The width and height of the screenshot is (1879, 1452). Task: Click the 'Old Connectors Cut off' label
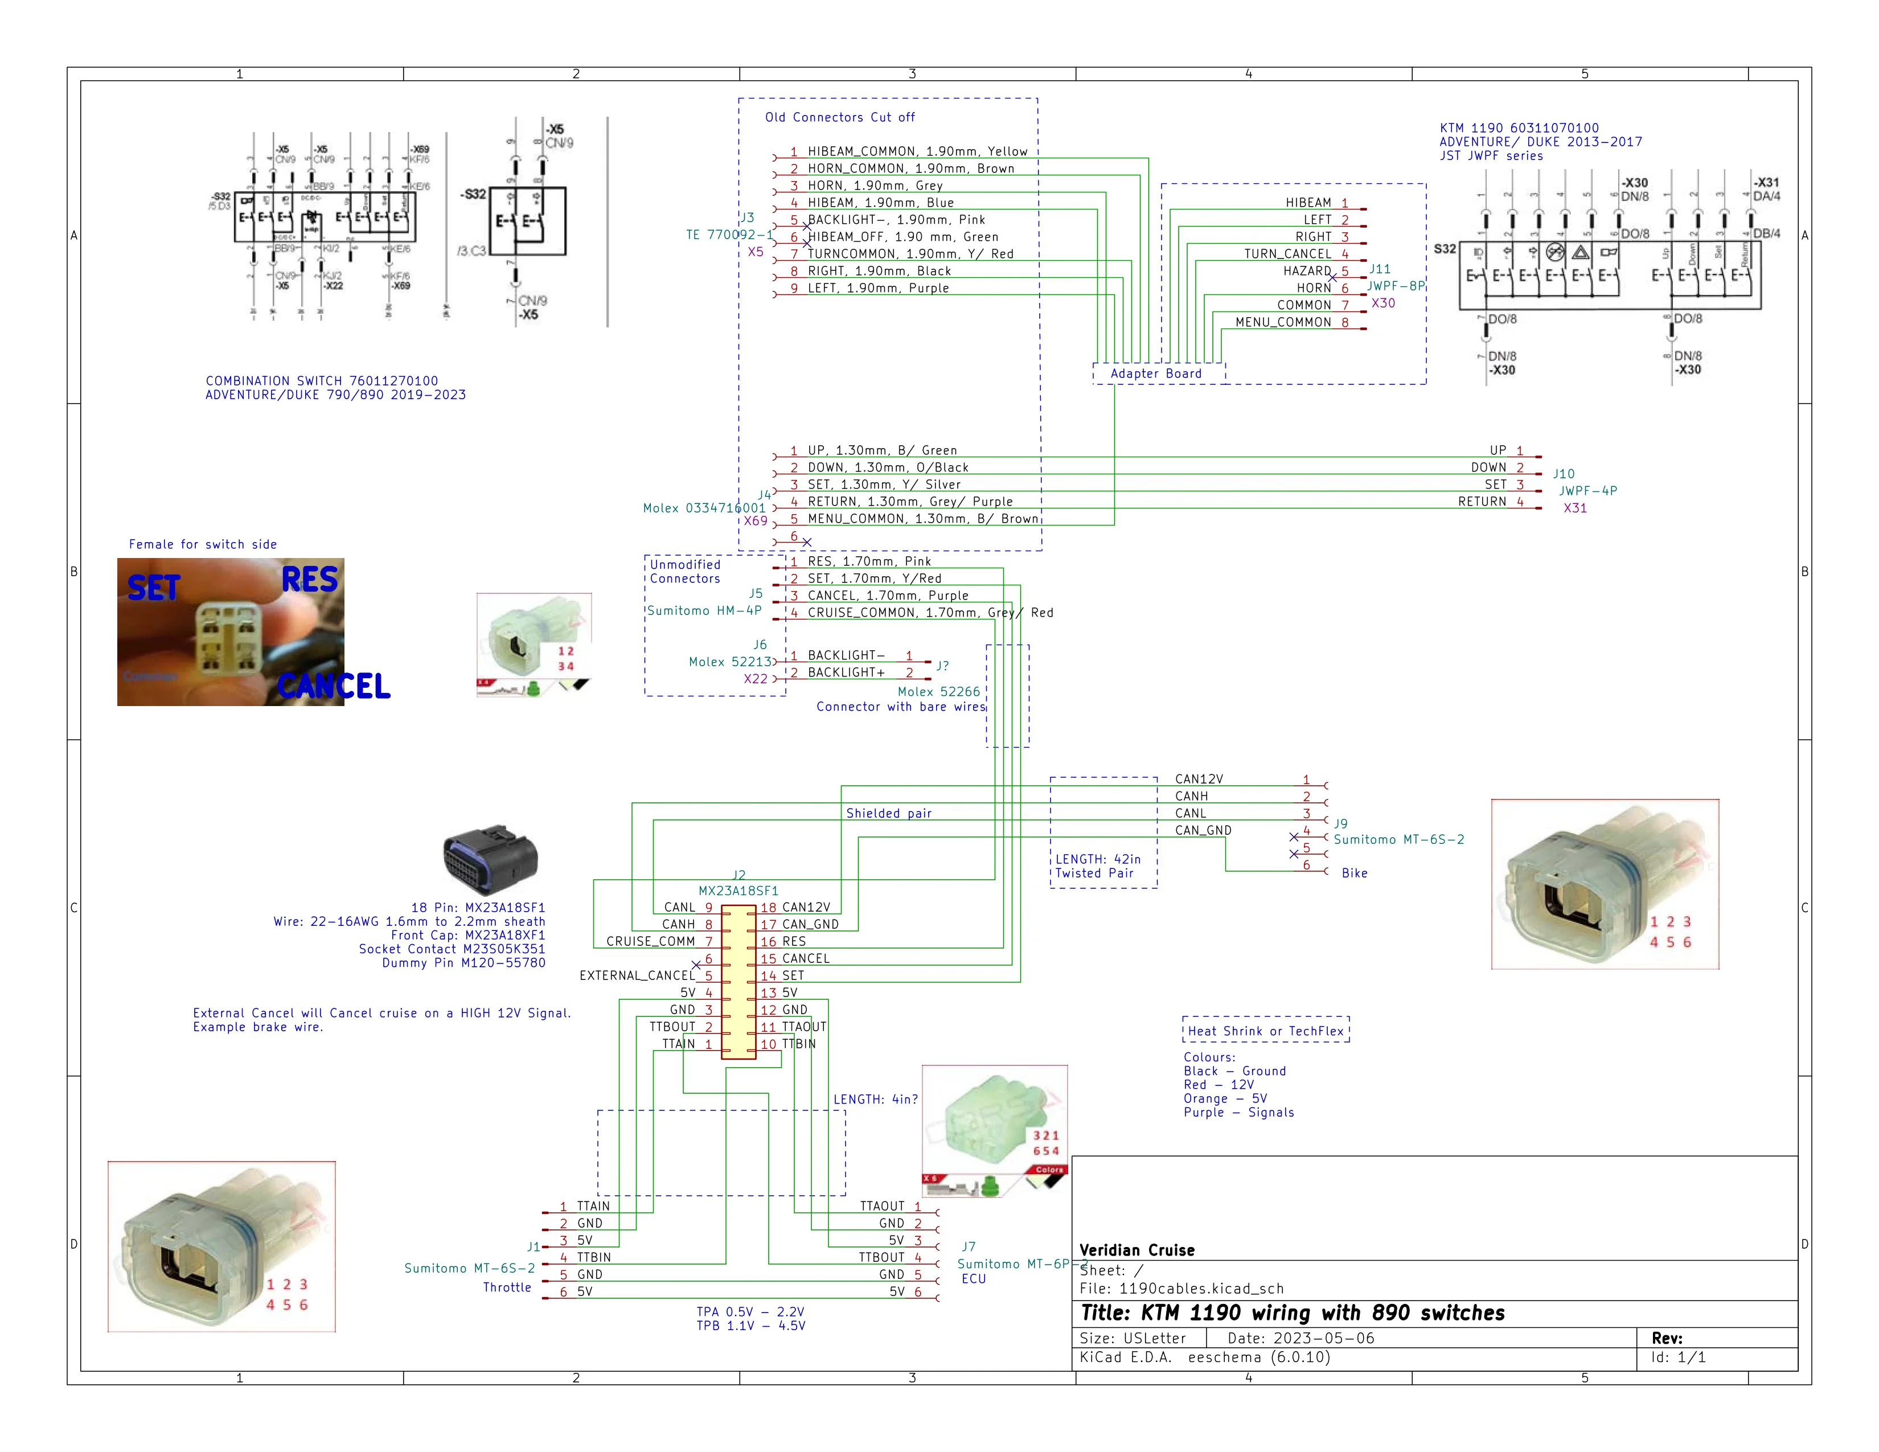(x=840, y=117)
